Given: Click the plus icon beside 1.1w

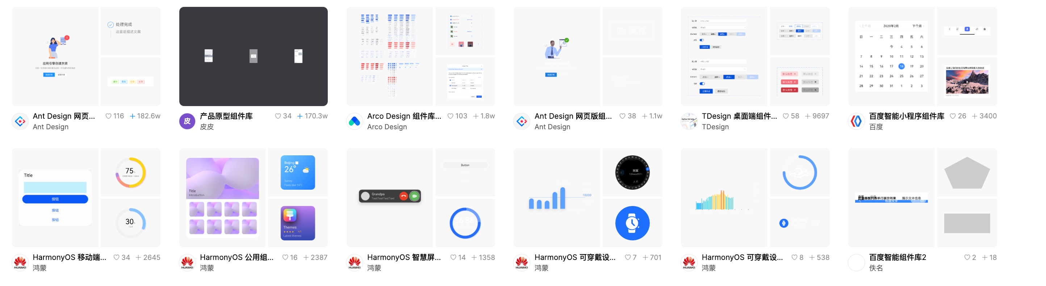Looking at the screenshot, I should point(644,116).
